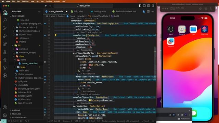Screen dimensions: 219x123
Task: Open the Explorer view in activity bar
Action: pyautogui.click(x=5, y=13)
